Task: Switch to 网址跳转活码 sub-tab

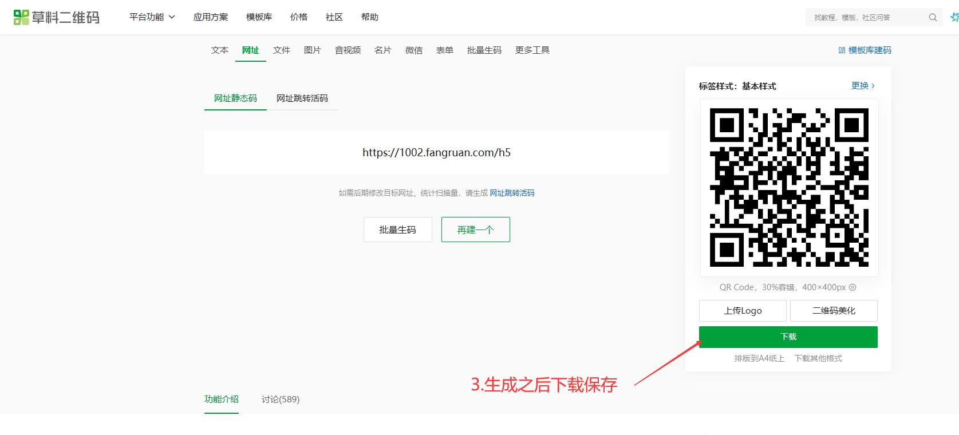Action: (x=302, y=98)
